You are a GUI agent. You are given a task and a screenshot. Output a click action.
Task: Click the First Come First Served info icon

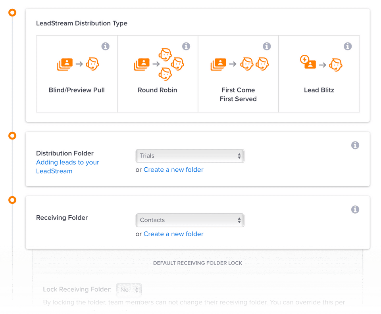267,46
